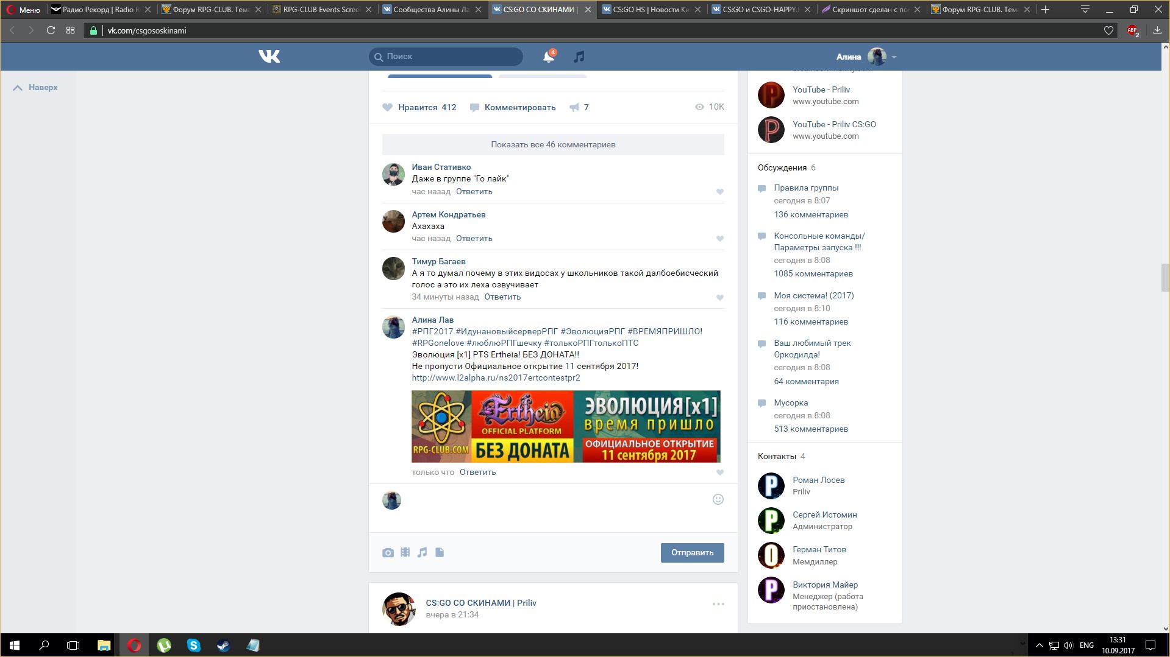This screenshot has height=657, width=1170.
Task: Click Наверх to go to top
Action: (x=35, y=88)
